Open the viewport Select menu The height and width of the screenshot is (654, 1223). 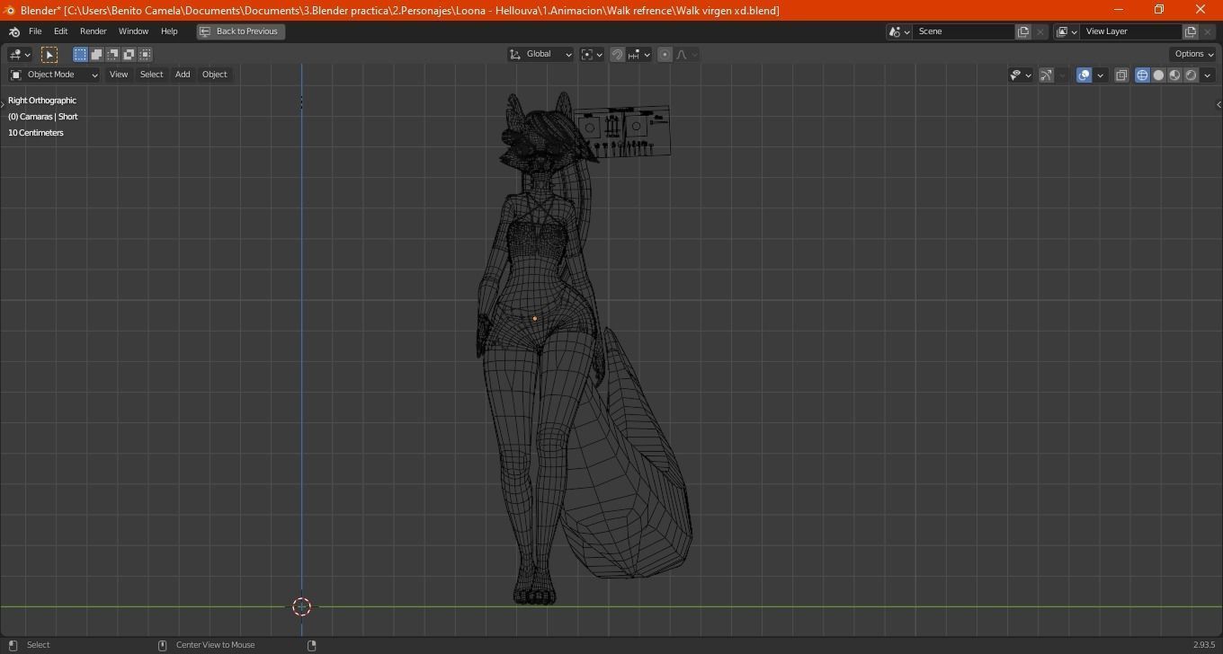(151, 75)
